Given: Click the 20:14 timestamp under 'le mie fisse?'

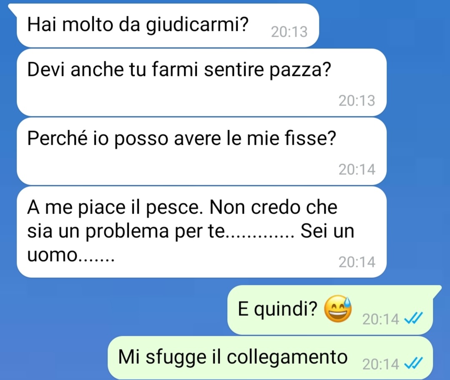Looking at the screenshot, I should click(x=357, y=170).
